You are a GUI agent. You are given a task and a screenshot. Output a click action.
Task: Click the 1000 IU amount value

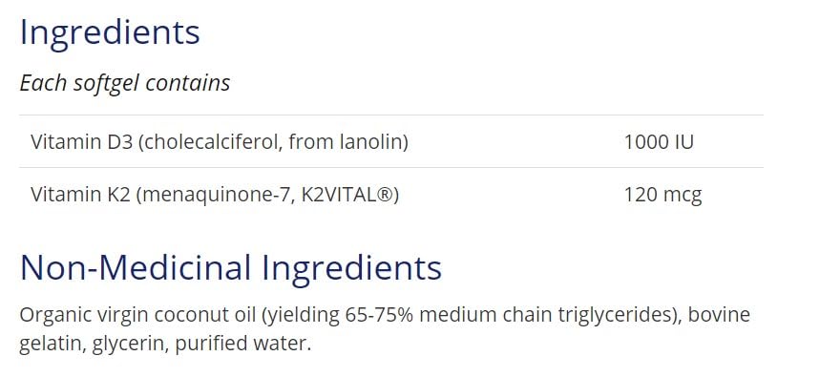click(659, 141)
